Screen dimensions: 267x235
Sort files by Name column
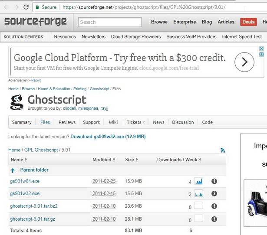(x=19, y=160)
